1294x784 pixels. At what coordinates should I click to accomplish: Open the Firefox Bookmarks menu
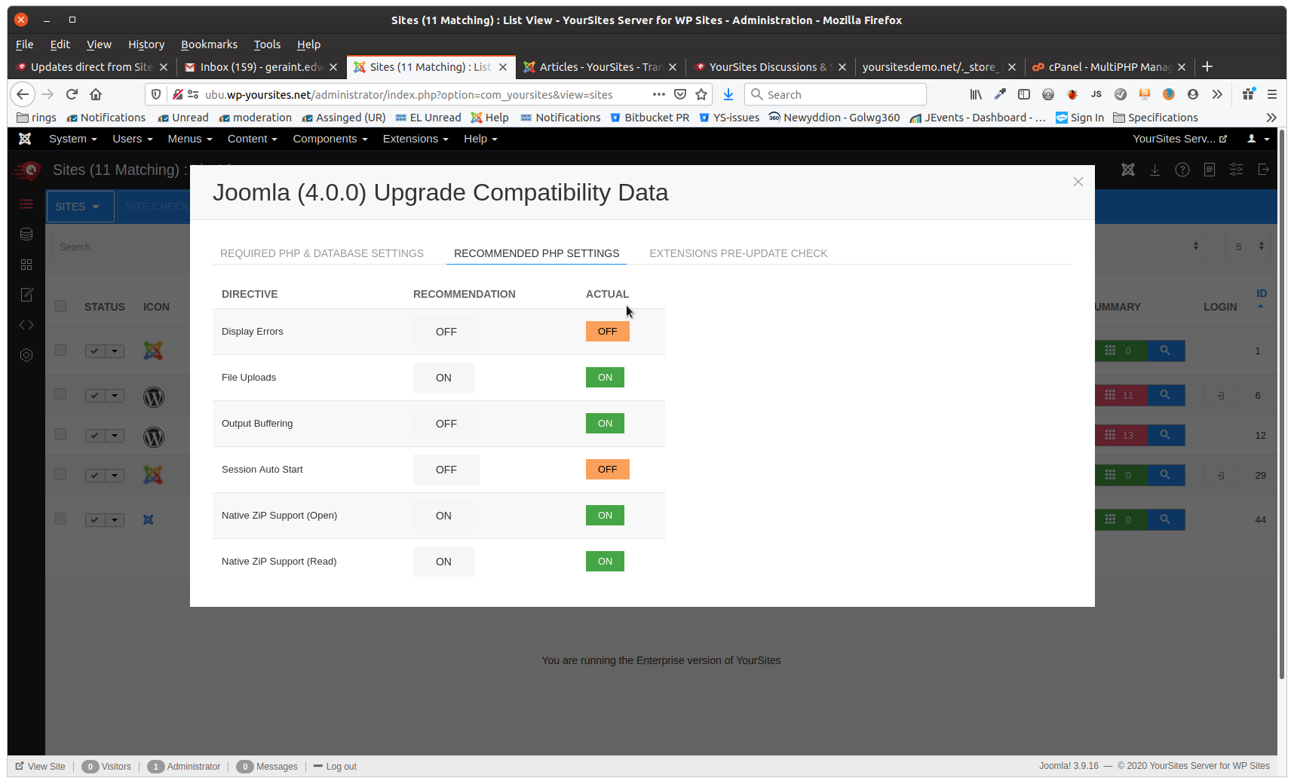[x=209, y=44]
